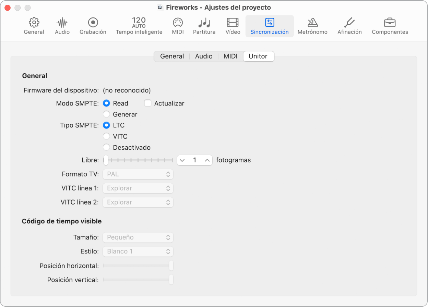
Task: Open the Componentes briefcase pane
Action: click(390, 26)
